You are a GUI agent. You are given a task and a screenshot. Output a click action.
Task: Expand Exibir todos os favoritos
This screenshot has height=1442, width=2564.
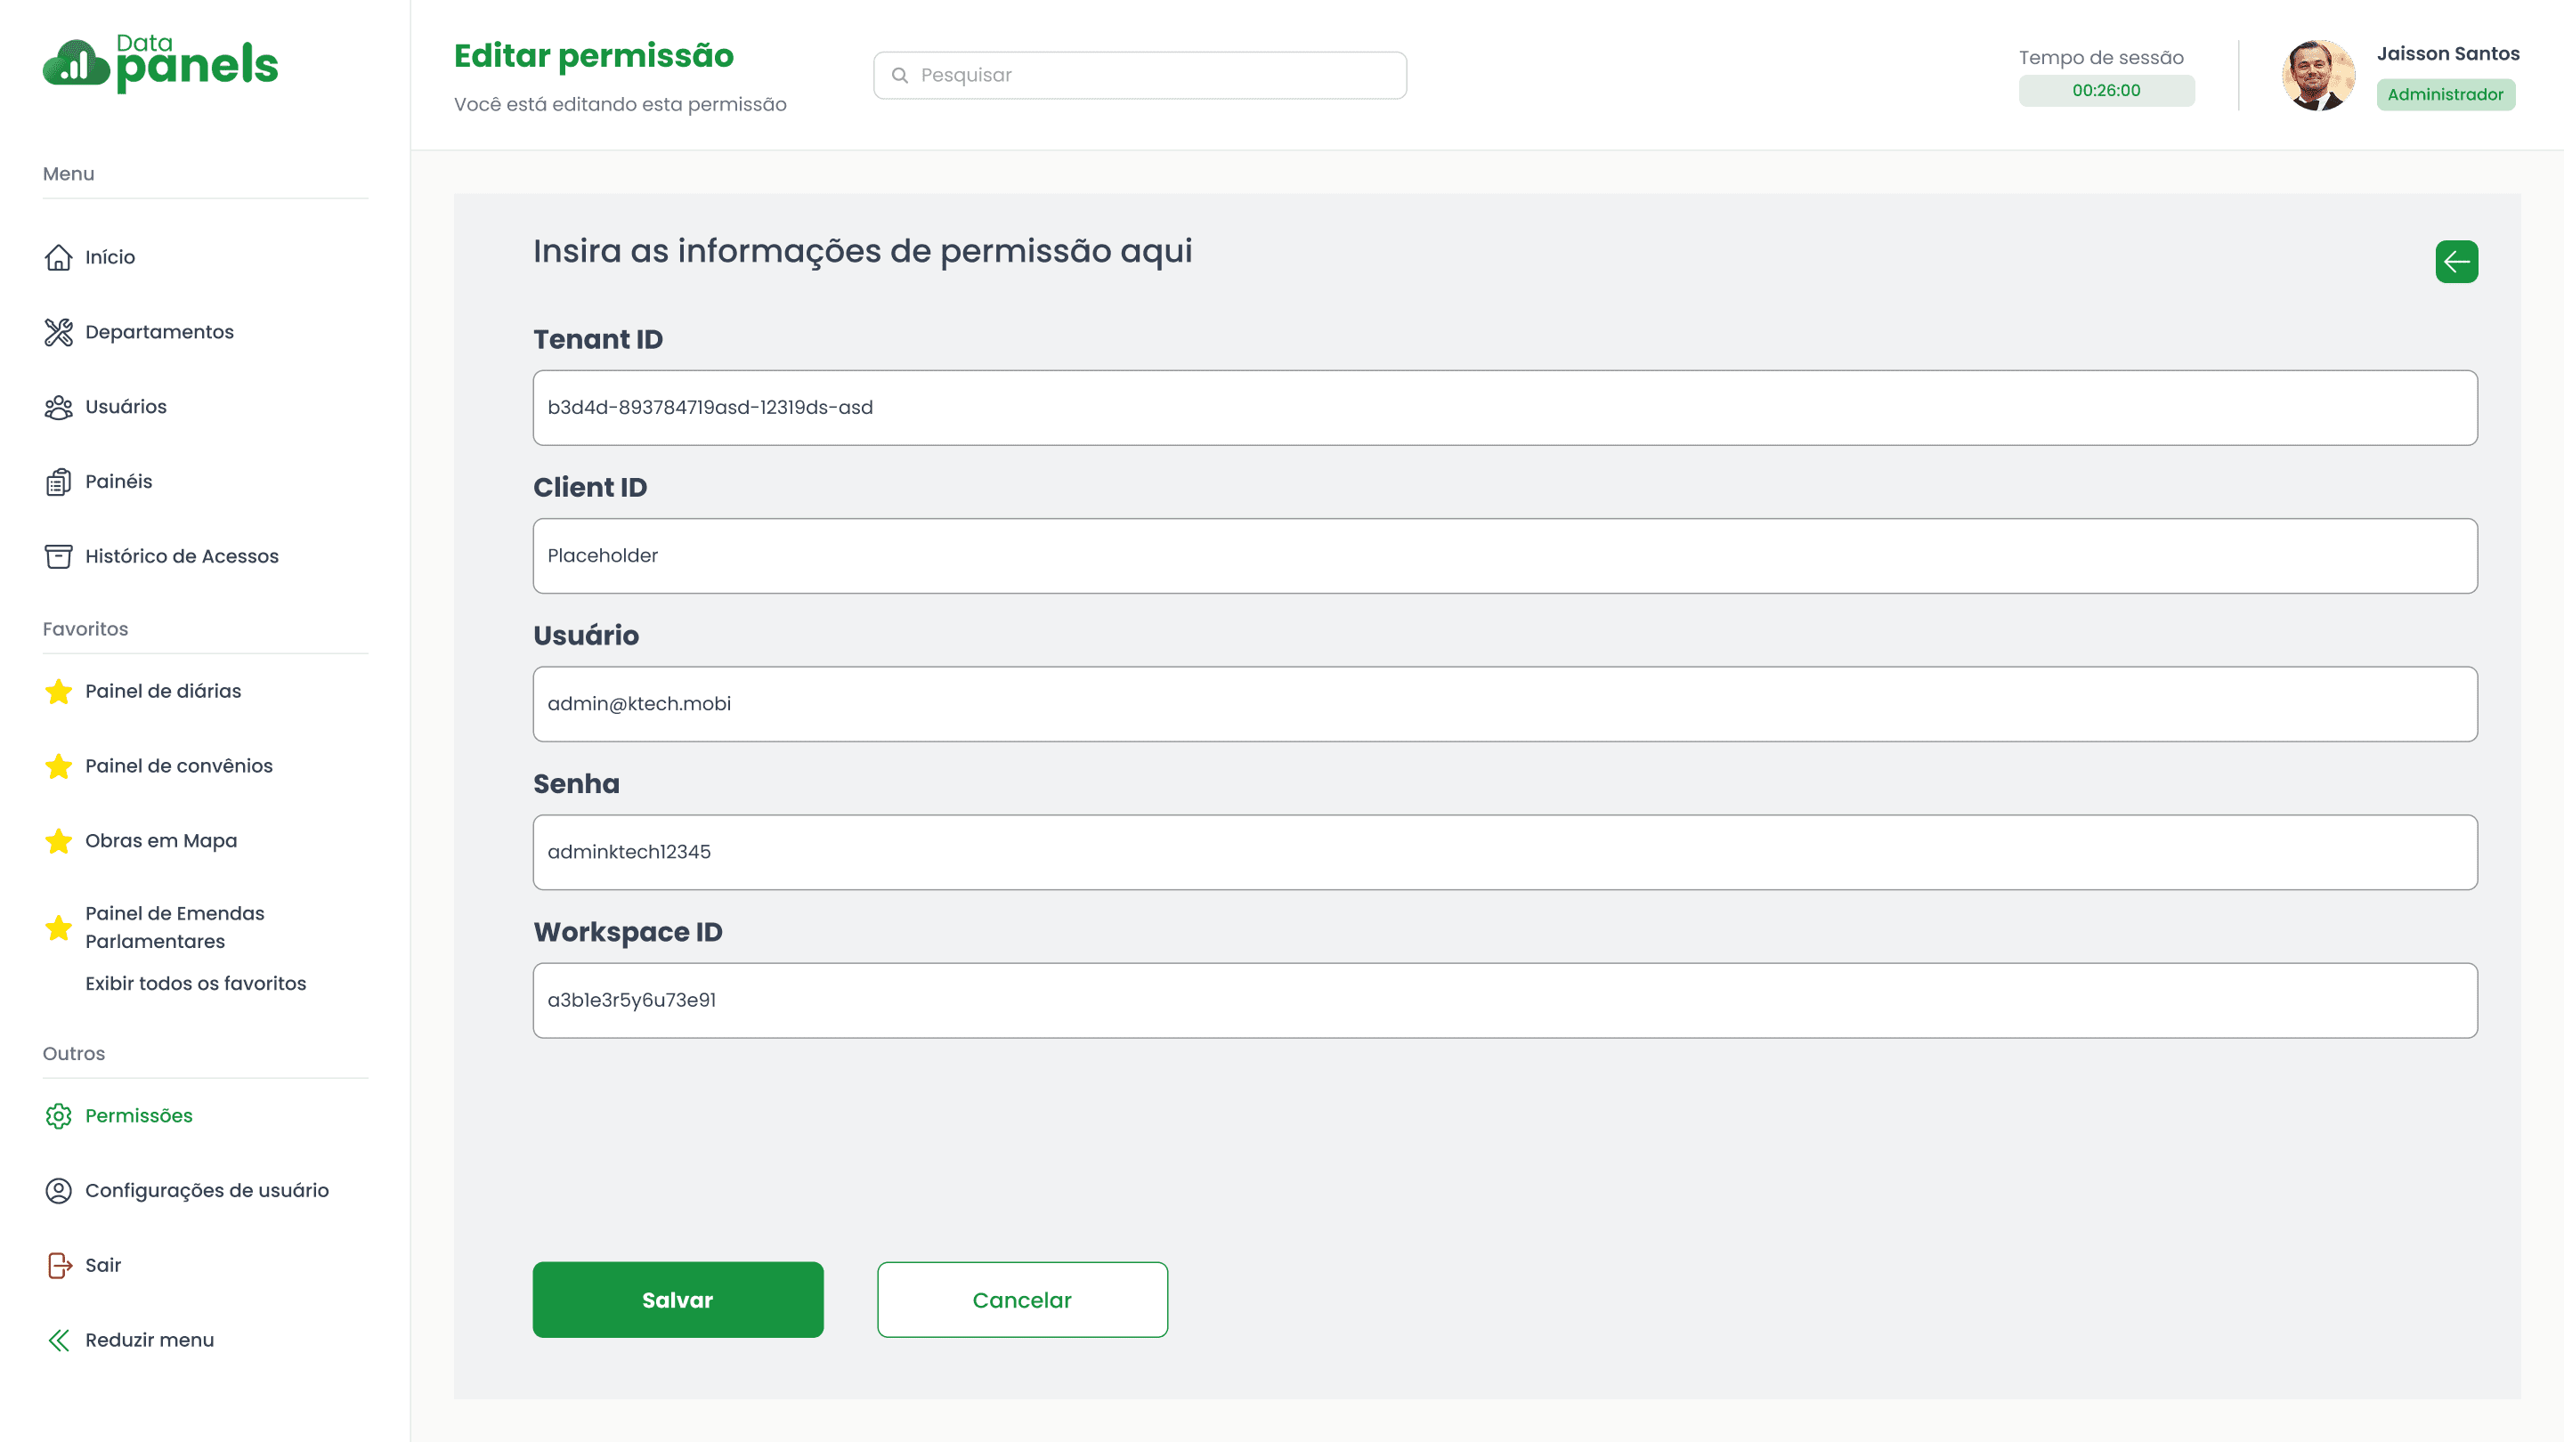[196, 984]
